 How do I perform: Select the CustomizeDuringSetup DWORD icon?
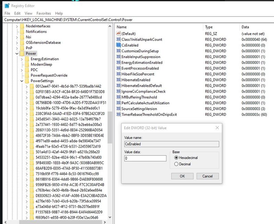(119, 51)
